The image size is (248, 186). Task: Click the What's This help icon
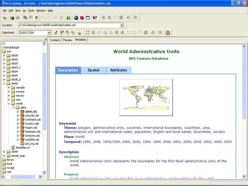(x=95, y=18)
